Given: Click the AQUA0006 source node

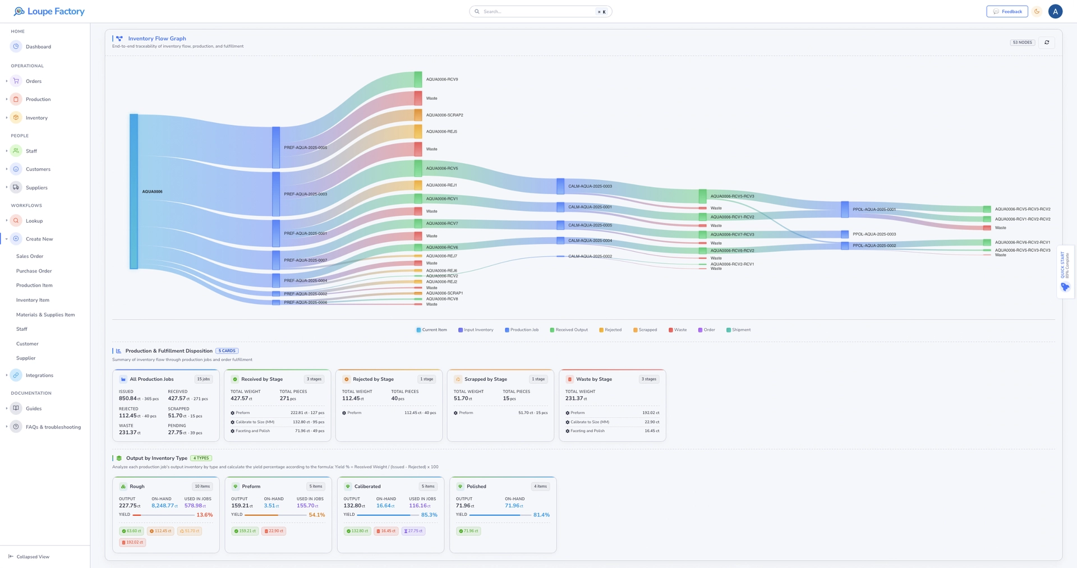Looking at the screenshot, I should click(x=134, y=191).
